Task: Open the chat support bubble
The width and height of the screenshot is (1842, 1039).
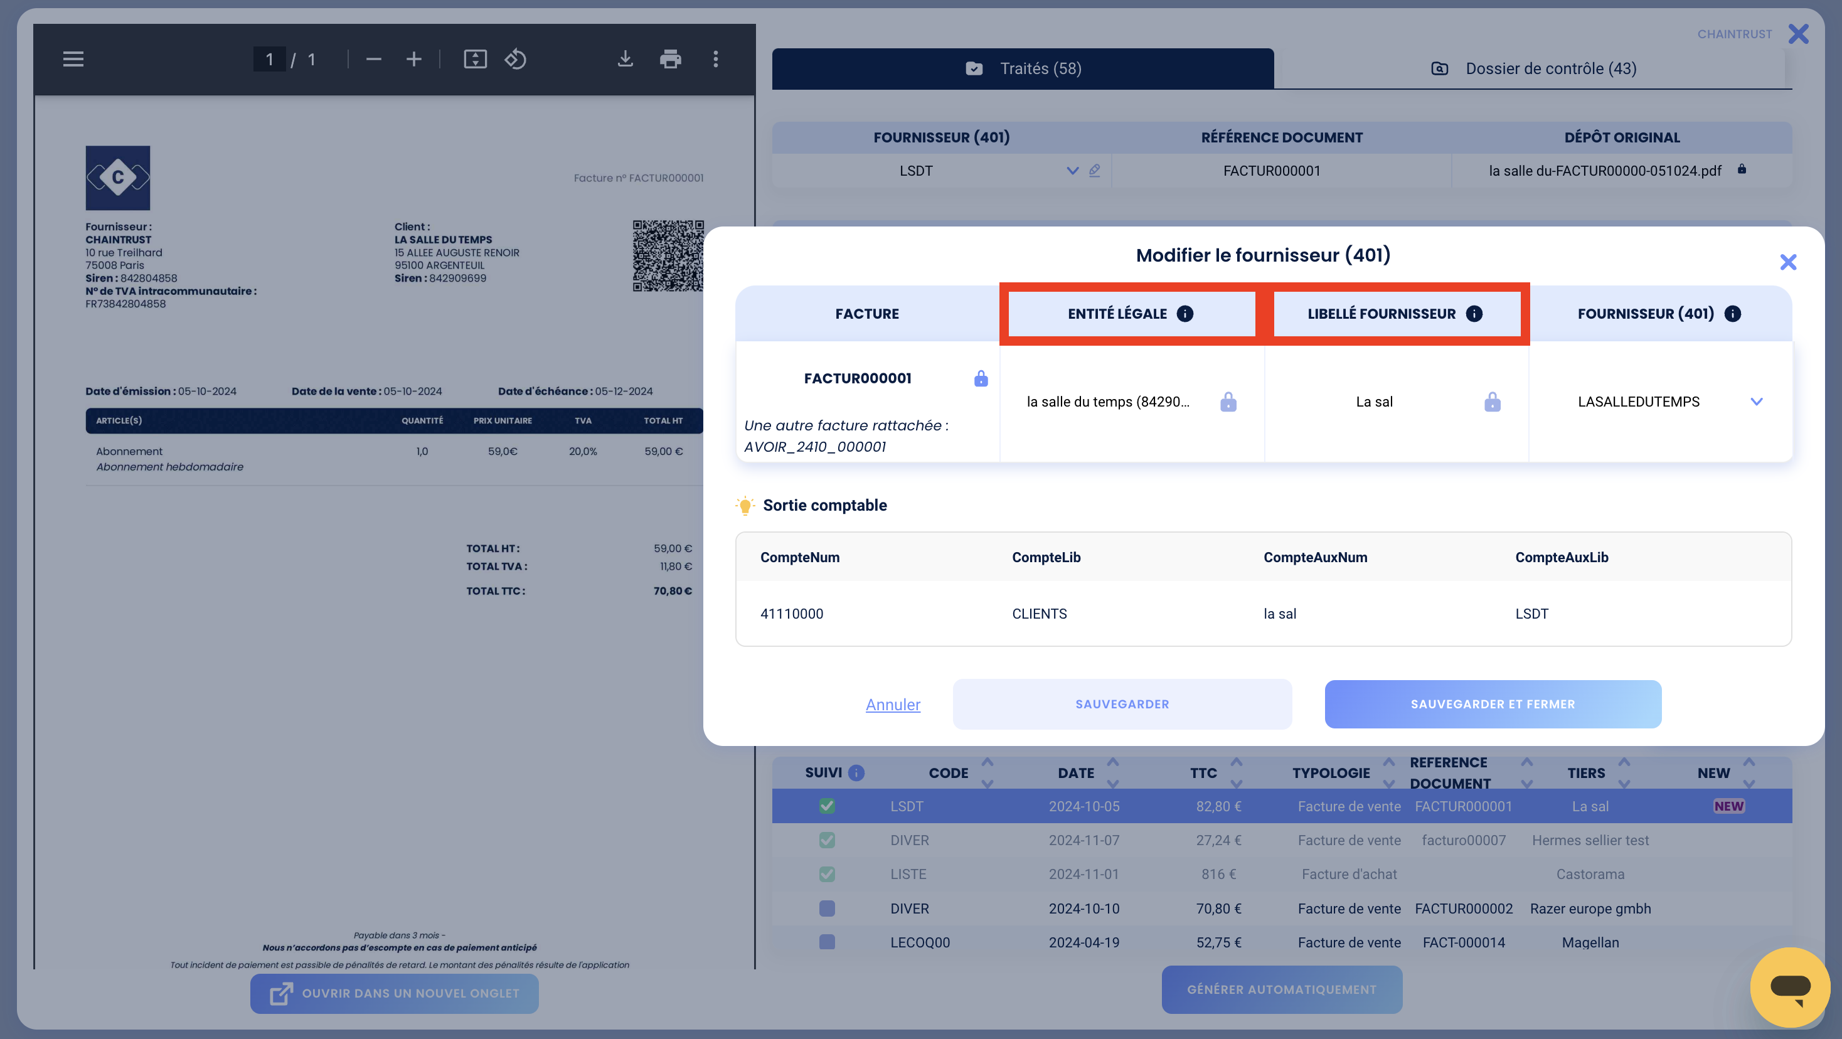Action: coord(1790,988)
